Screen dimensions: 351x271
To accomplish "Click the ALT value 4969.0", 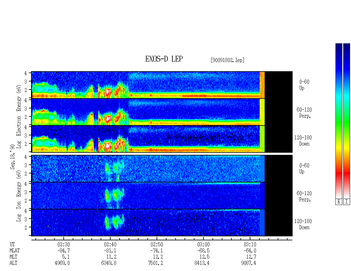I will 62,263.
